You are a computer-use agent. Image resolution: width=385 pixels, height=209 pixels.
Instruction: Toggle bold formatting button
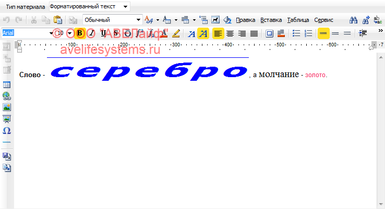80,33
